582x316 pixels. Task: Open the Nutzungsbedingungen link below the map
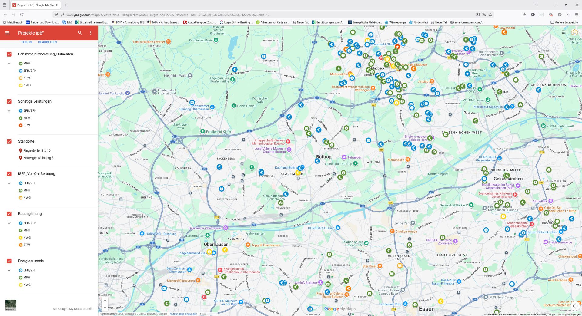pyautogui.click(x=183, y=314)
